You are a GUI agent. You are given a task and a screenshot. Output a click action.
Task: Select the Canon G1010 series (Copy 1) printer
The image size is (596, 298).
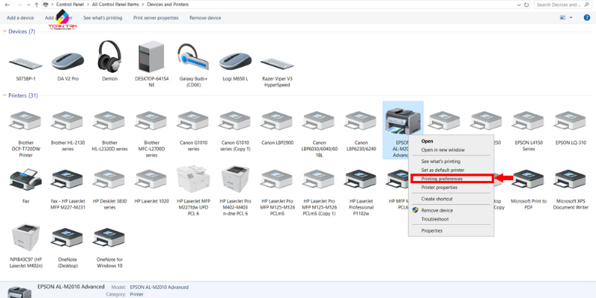[235, 121]
